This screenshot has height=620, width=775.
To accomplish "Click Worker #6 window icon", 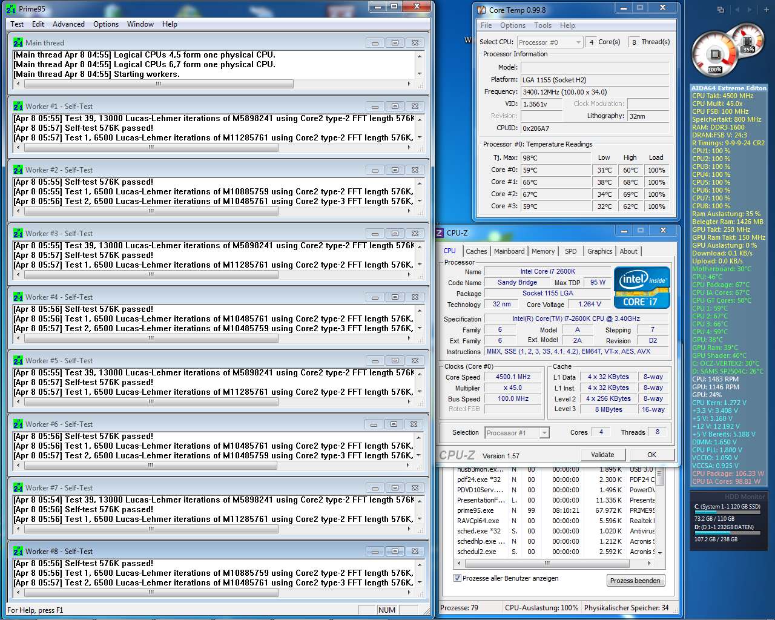I will (18, 424).
